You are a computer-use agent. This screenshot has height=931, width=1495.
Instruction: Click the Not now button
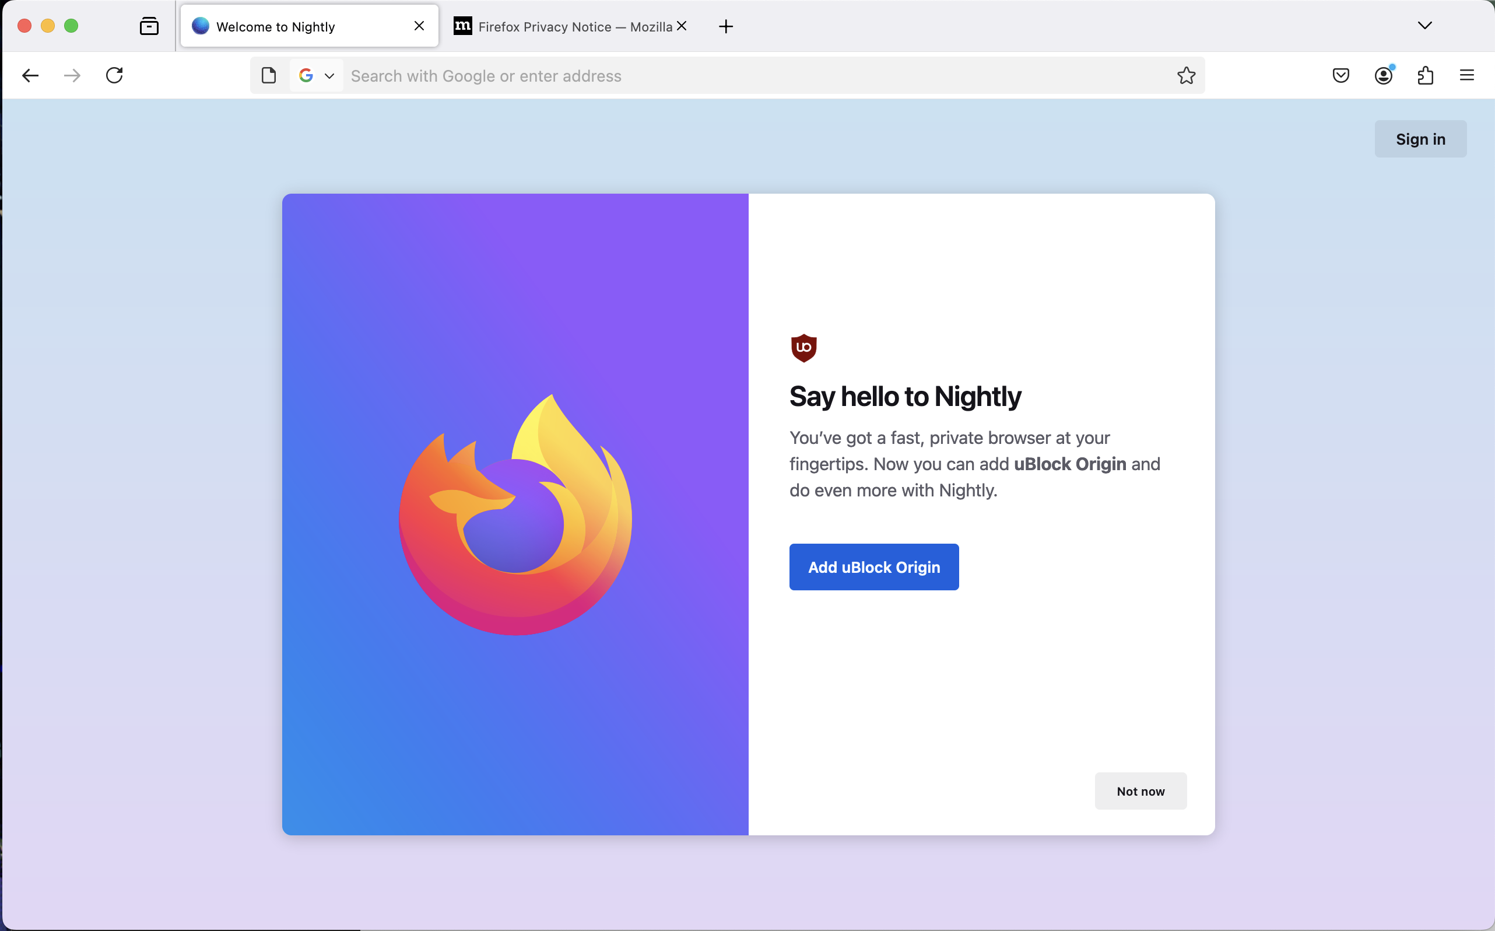tap(1140, 790)
